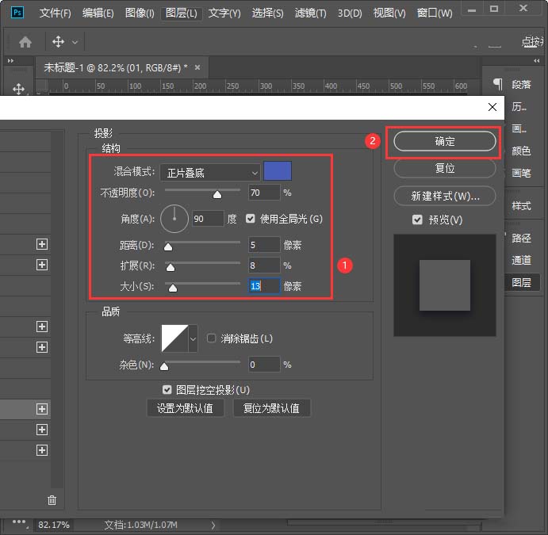This screenshot has width=548, height=535.
Task: Click the 等高线 contour thumbnail
Action: click(x=174, y=338)
